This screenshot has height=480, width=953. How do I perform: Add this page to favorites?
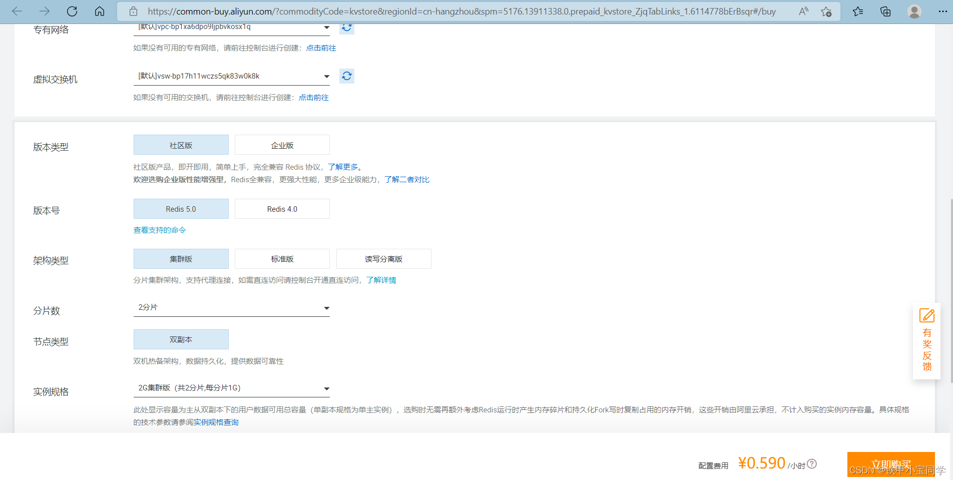[x=826, y=11]
